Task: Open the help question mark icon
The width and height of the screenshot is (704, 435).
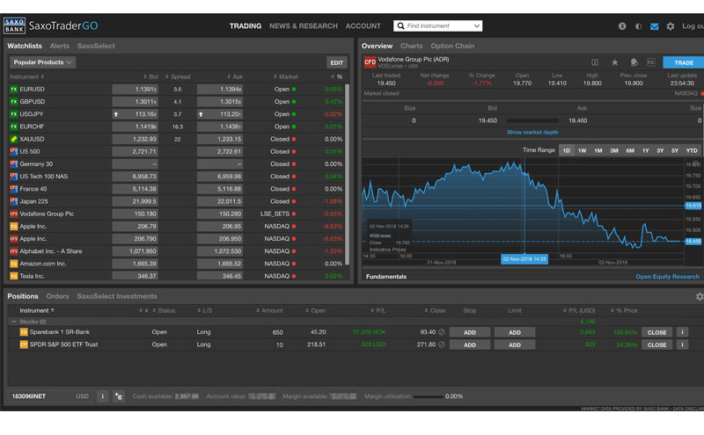Action: click(x=622, y=26)
